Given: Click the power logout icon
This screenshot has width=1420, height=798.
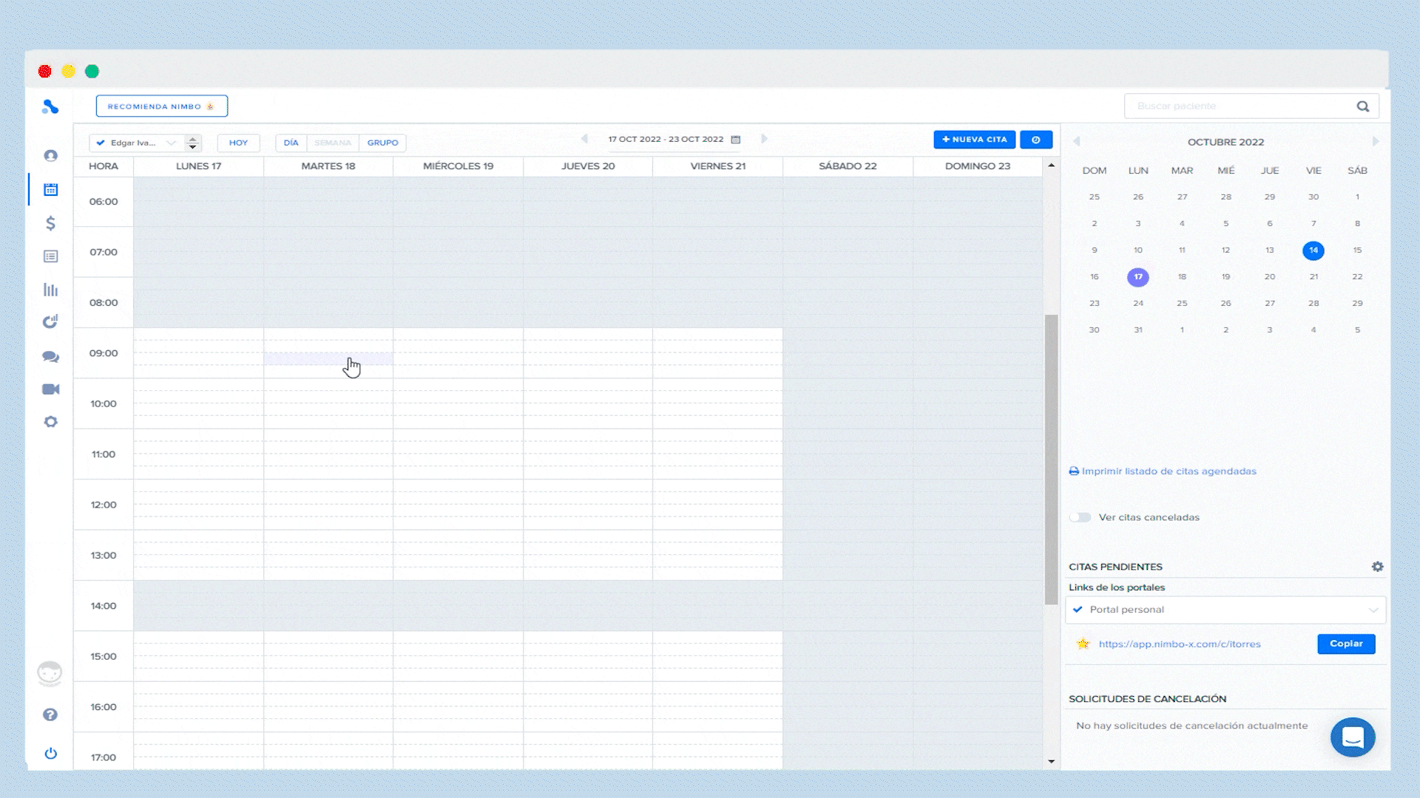Looking at the screenshot, I should [50, 754].
